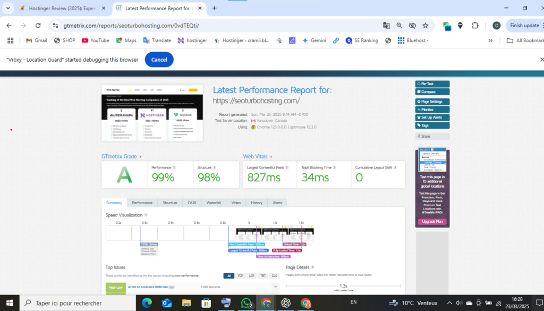The height and width of the screenshot is (311, 544).
Task: Click Cancel on the debugging bar
Action: point(159,60)
